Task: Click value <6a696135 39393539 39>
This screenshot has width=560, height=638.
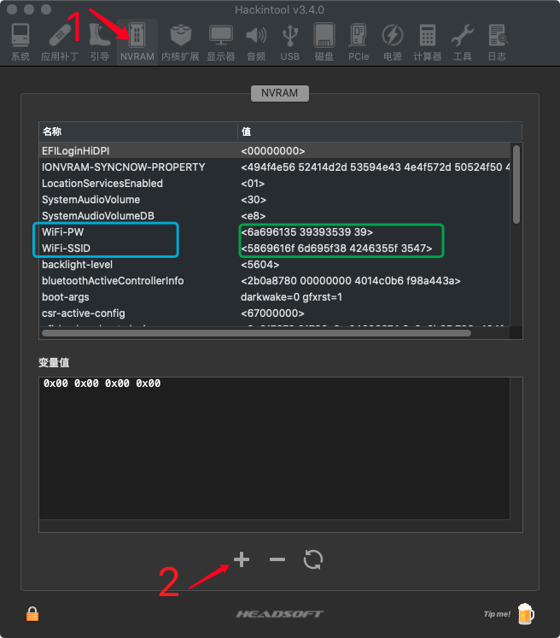Action: coord(307,232)
